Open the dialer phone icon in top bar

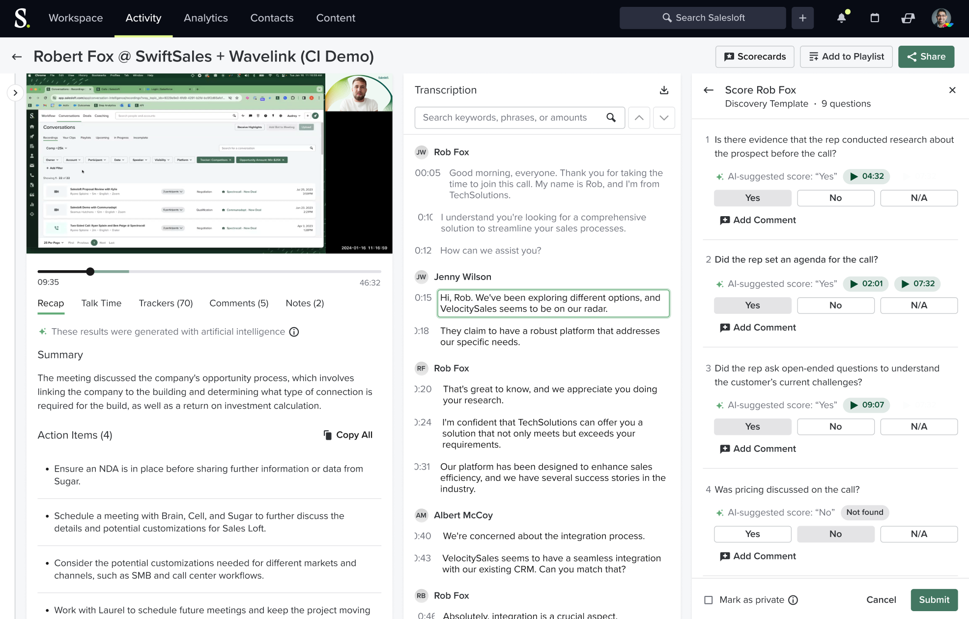click(908, 18)
